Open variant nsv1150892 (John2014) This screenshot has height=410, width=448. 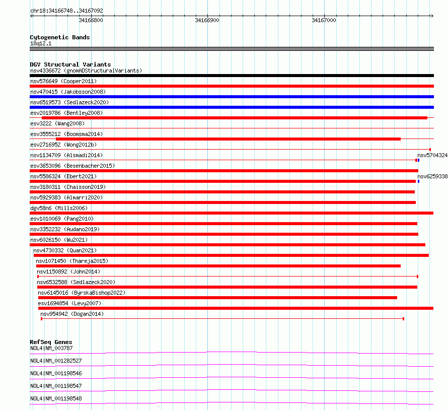(68, 271)
